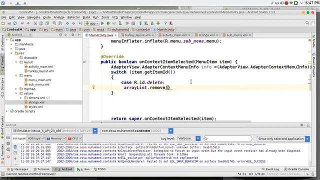Open the app run configuration dropdown
320x180 pixels.
point(92,23)
